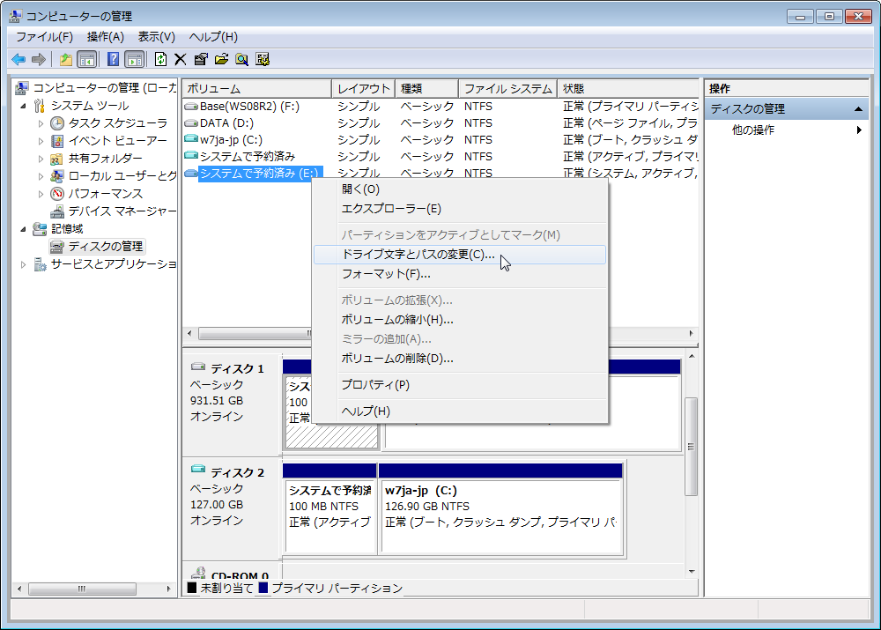Collapse the ディスクの管理 actions section arrow

tap(858, 109)
